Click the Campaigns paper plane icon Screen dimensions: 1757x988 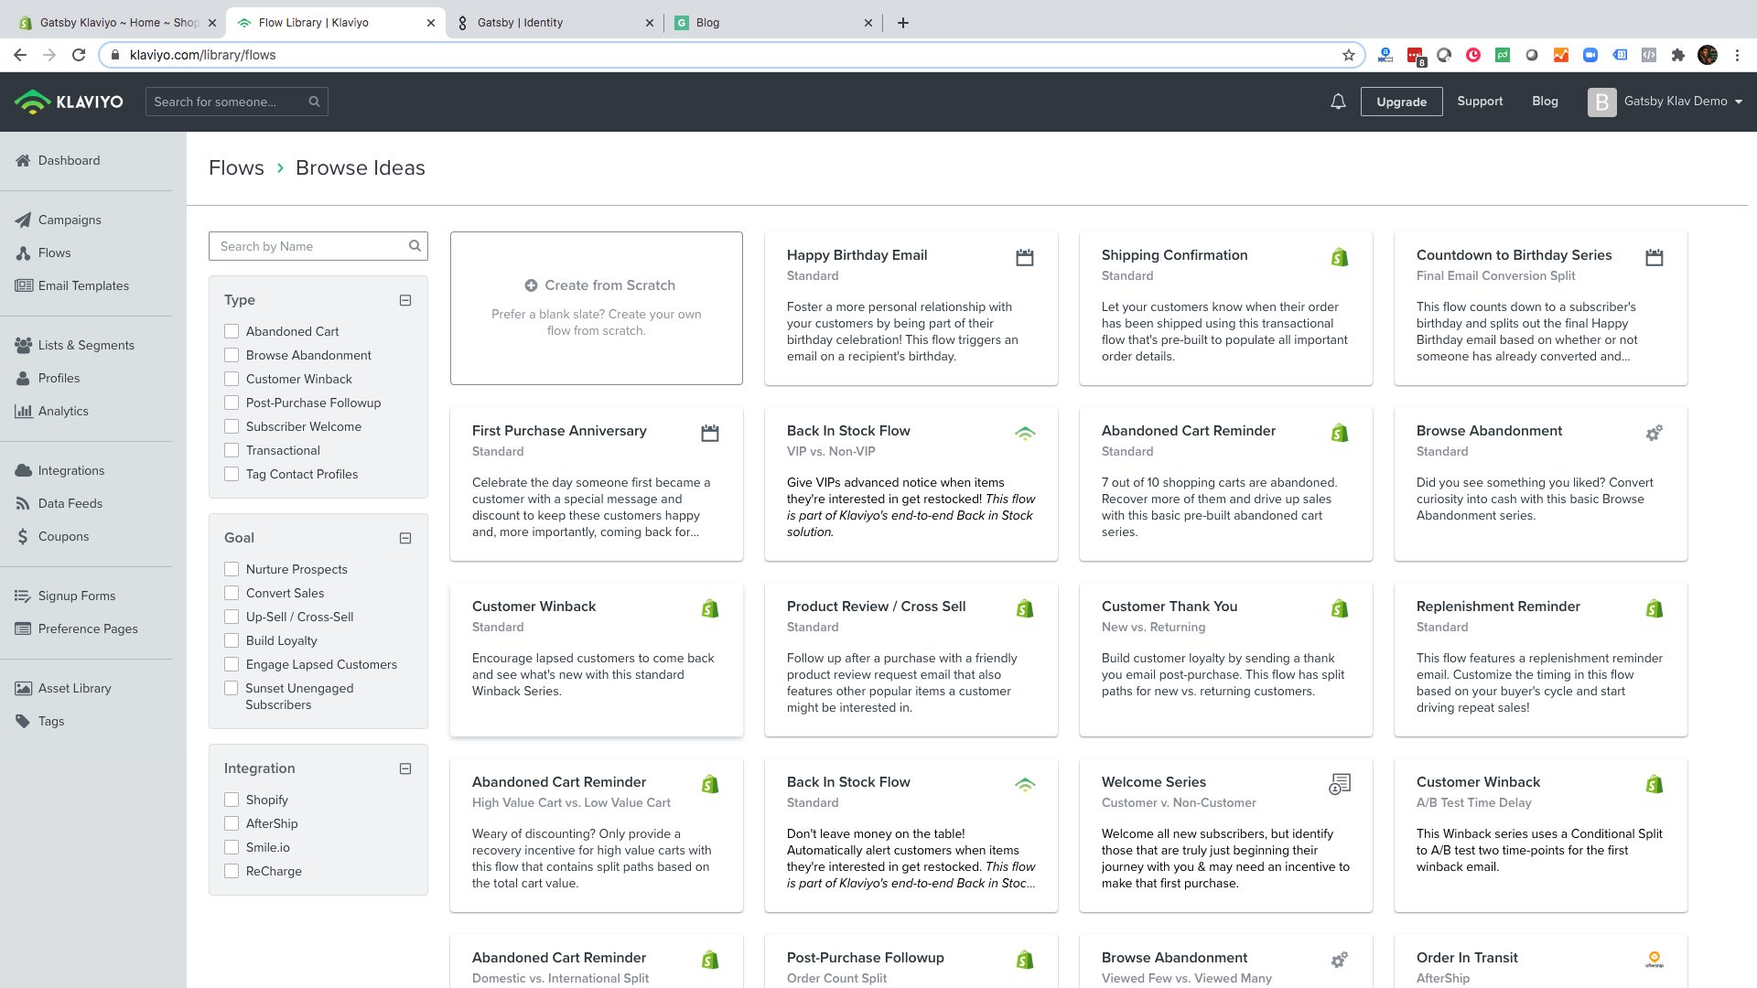coord(23,220)
